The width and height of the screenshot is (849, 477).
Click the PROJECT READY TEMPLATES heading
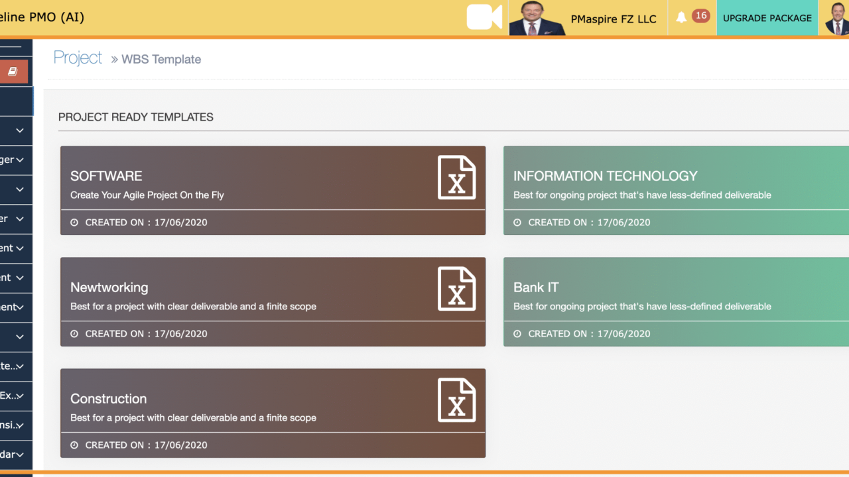(x=136, y=117)
